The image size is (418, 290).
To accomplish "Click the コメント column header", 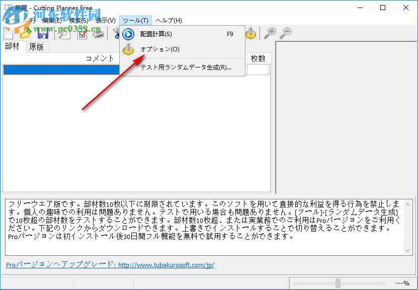I will click(99, 58).
